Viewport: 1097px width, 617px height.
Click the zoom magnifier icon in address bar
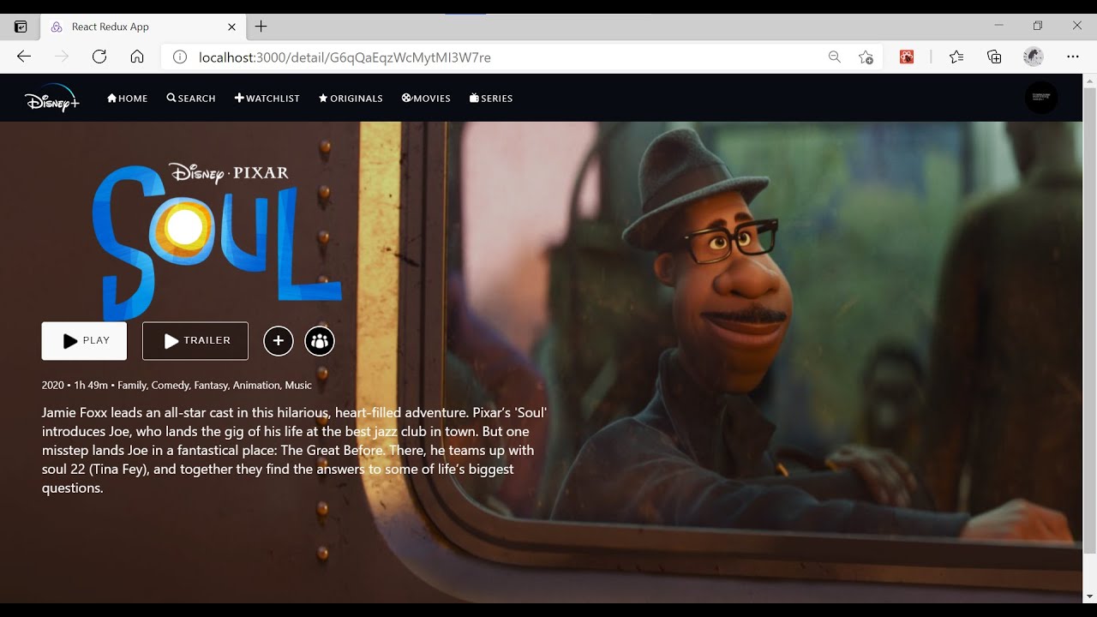(835, 57)
